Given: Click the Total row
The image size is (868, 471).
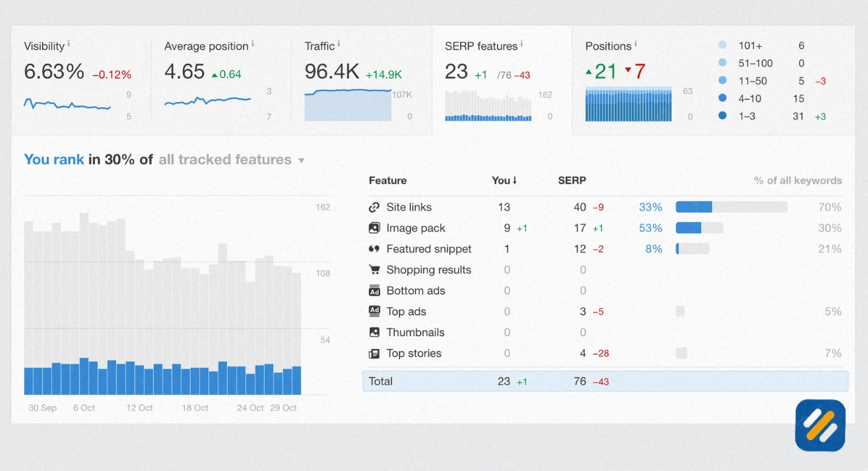Looking at the screenshot, I should pyautogui.click(x=605, y=381).
